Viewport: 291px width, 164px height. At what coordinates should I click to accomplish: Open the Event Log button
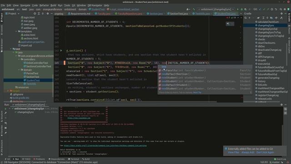pyautogui.click(x=280, y=159)
